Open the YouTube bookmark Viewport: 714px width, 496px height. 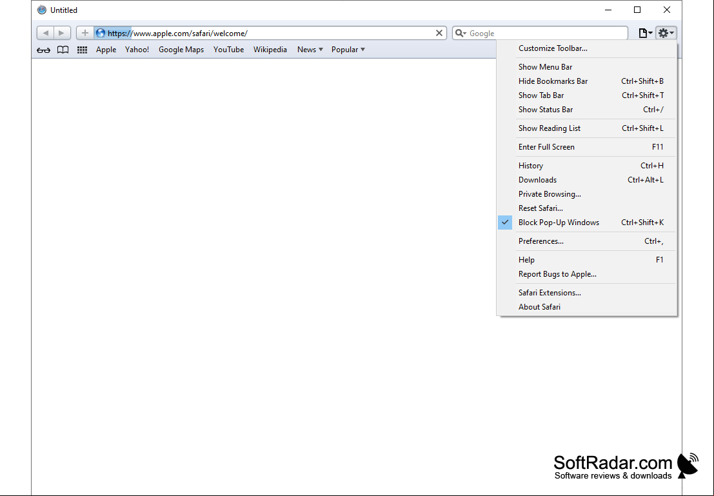[x=228, y=50]
